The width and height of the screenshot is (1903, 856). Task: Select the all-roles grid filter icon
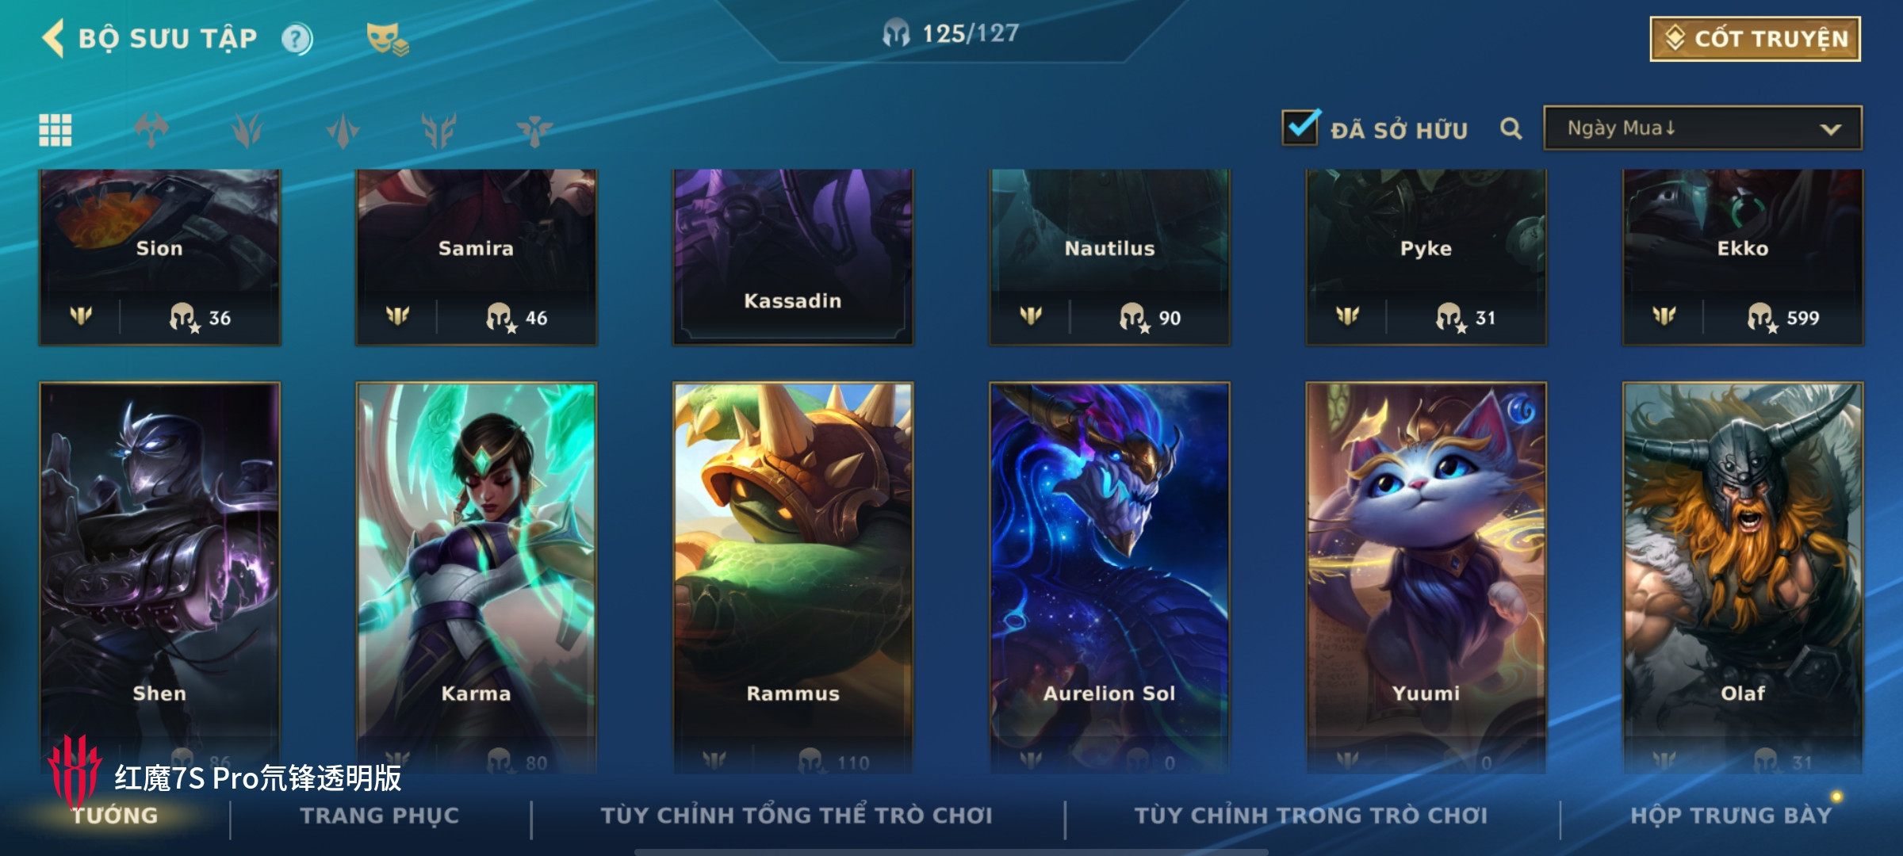56,130
